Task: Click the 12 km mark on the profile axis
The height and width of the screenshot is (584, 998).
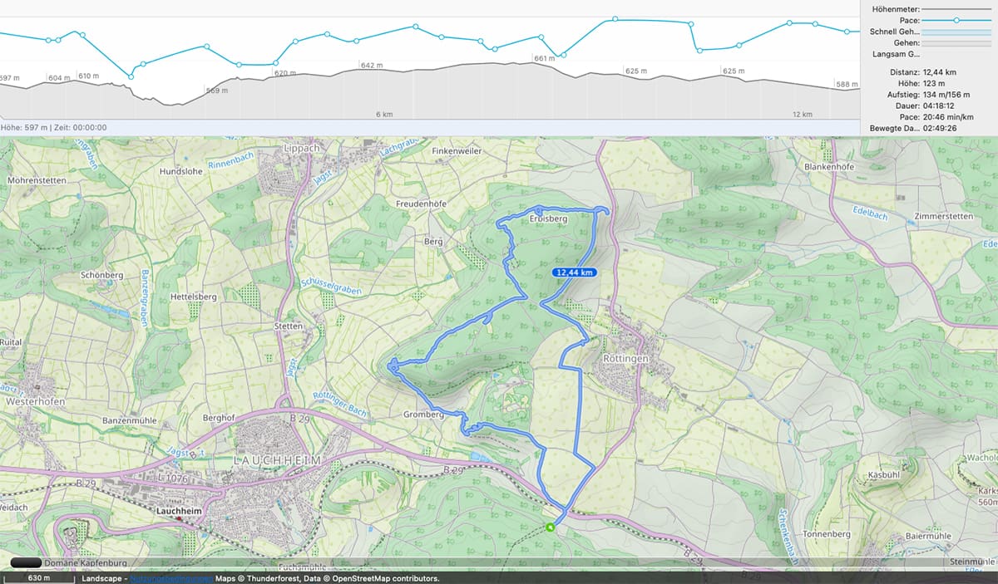Action: (x=802, y=115)
